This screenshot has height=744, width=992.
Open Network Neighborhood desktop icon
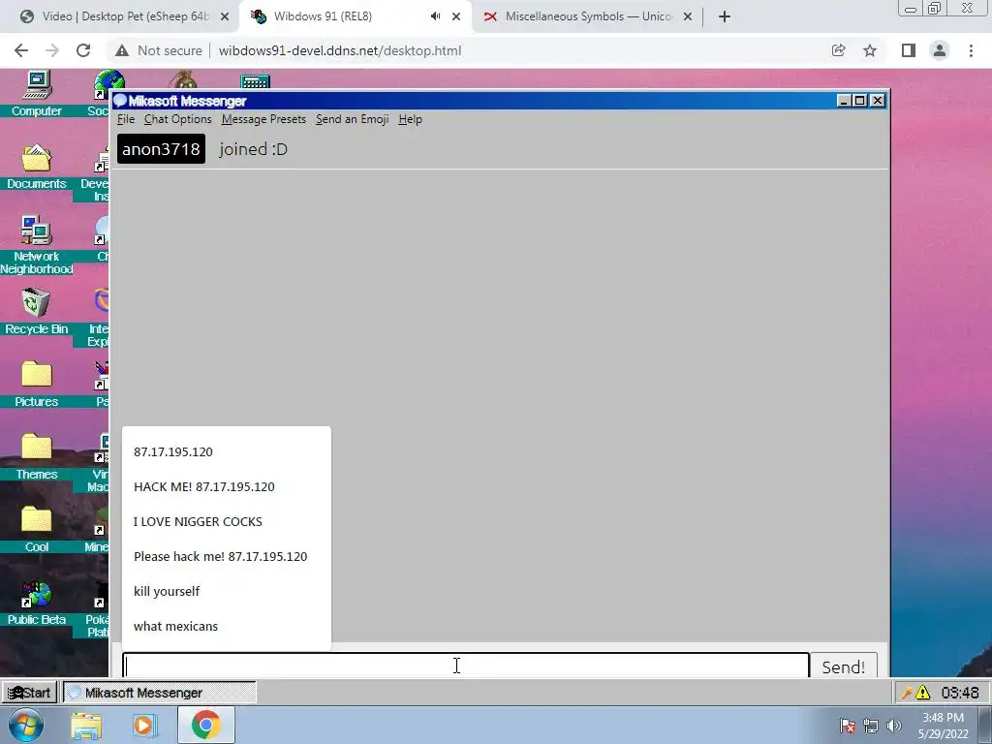(x=37, y=245)
